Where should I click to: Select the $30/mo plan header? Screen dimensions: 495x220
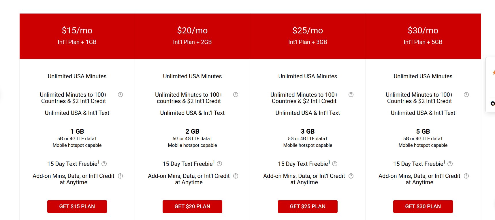click(423, 36)
